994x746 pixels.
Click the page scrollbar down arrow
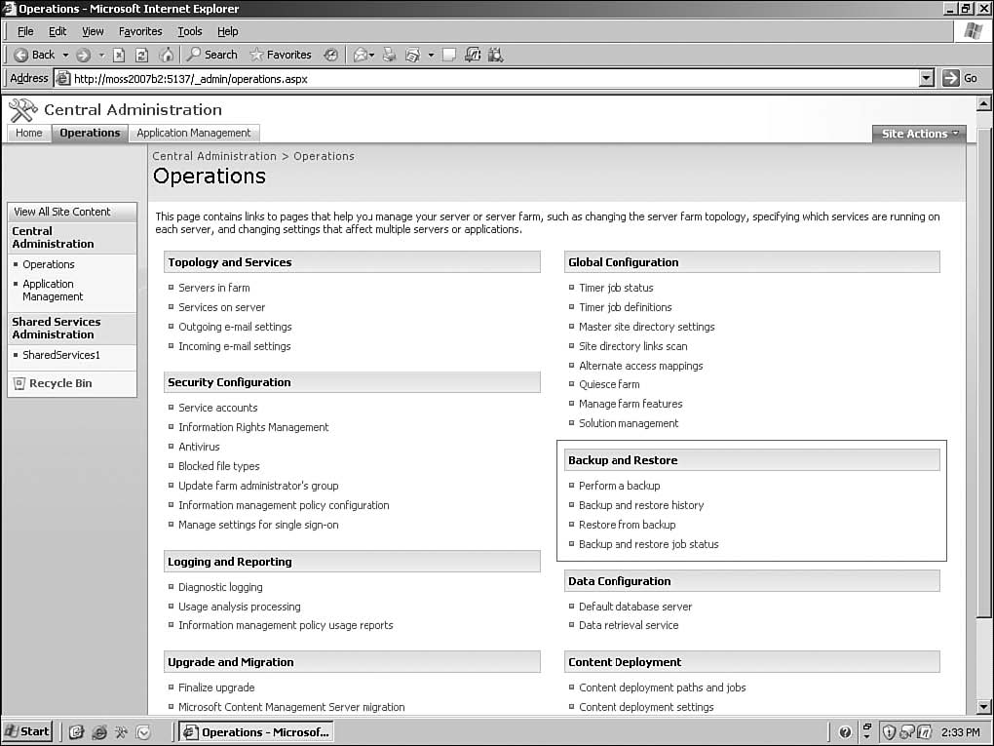point(983,707)
